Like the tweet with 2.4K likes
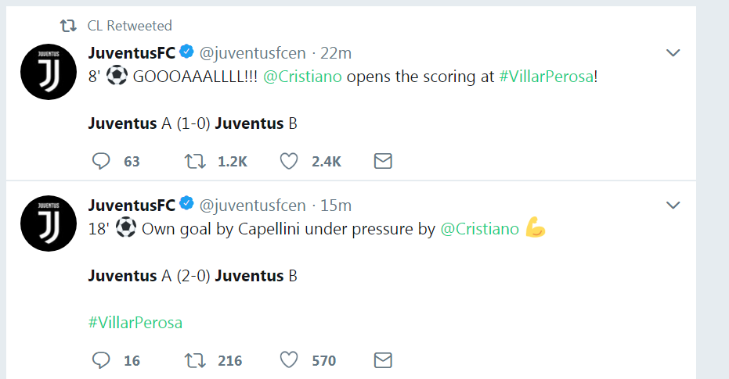Viewport: 729px width, 379px height. 290,161
